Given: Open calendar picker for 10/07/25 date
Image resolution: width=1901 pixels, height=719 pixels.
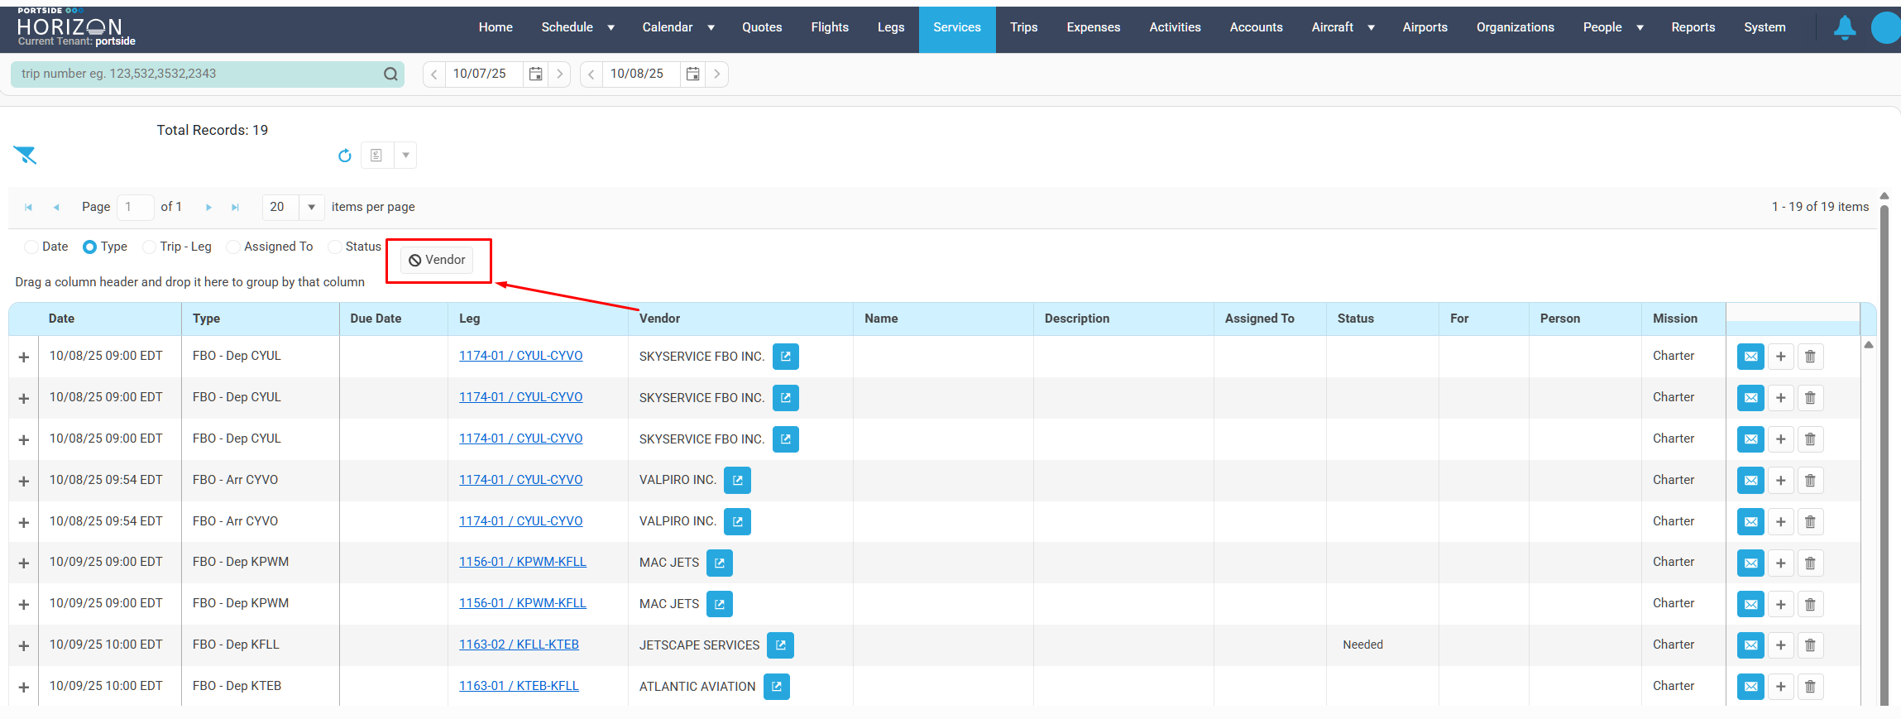Looking at the screenshot, I should point(535,74).
